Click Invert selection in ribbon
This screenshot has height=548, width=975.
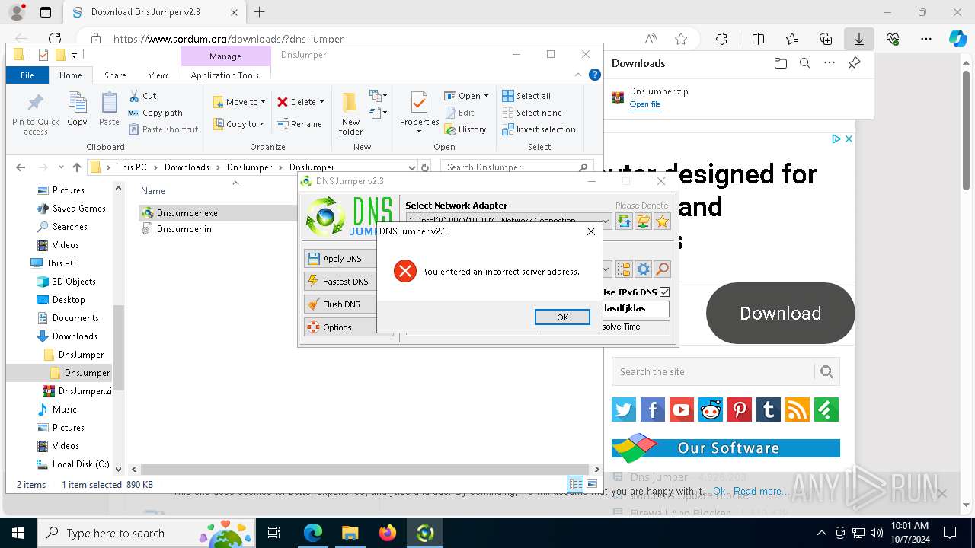539,129
